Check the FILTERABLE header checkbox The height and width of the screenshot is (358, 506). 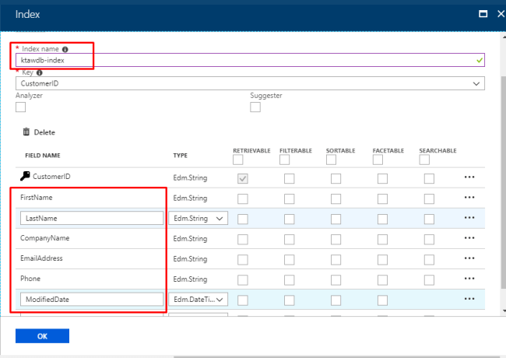(284, 160)
